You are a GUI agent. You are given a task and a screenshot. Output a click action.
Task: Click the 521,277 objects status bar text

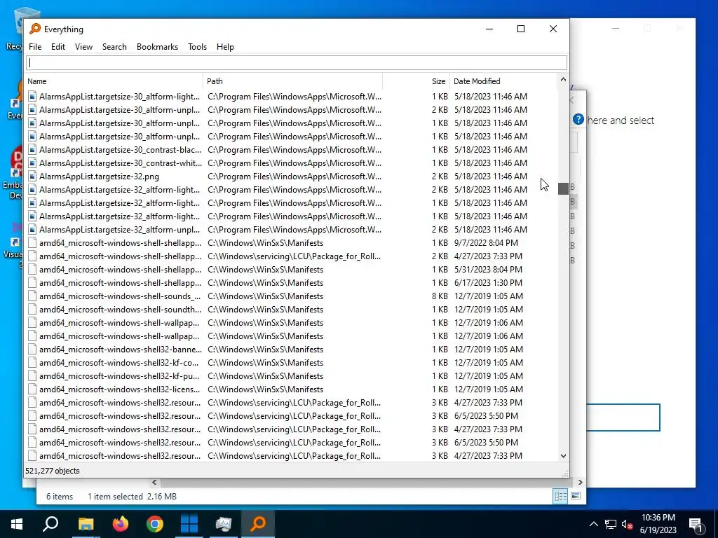[x=52, y=471]
